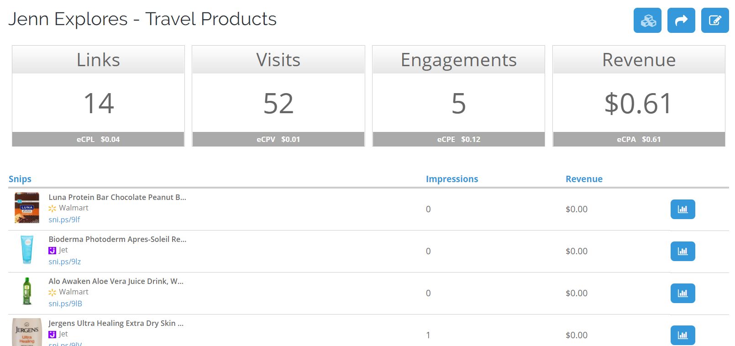Sort by the Snips column header
735x346 pixels.
(20, 179)
